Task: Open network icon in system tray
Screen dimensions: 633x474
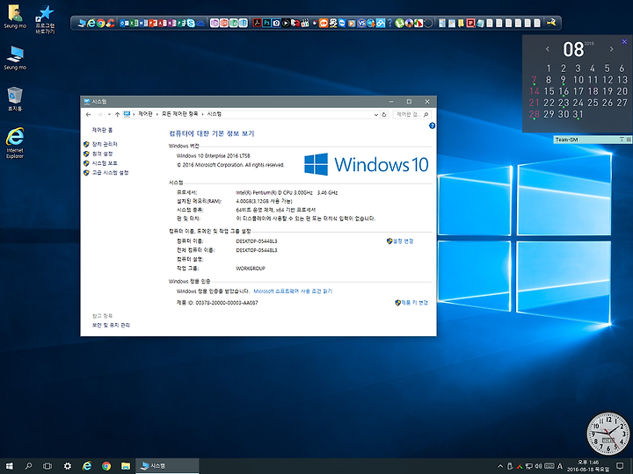Action: 529,466
